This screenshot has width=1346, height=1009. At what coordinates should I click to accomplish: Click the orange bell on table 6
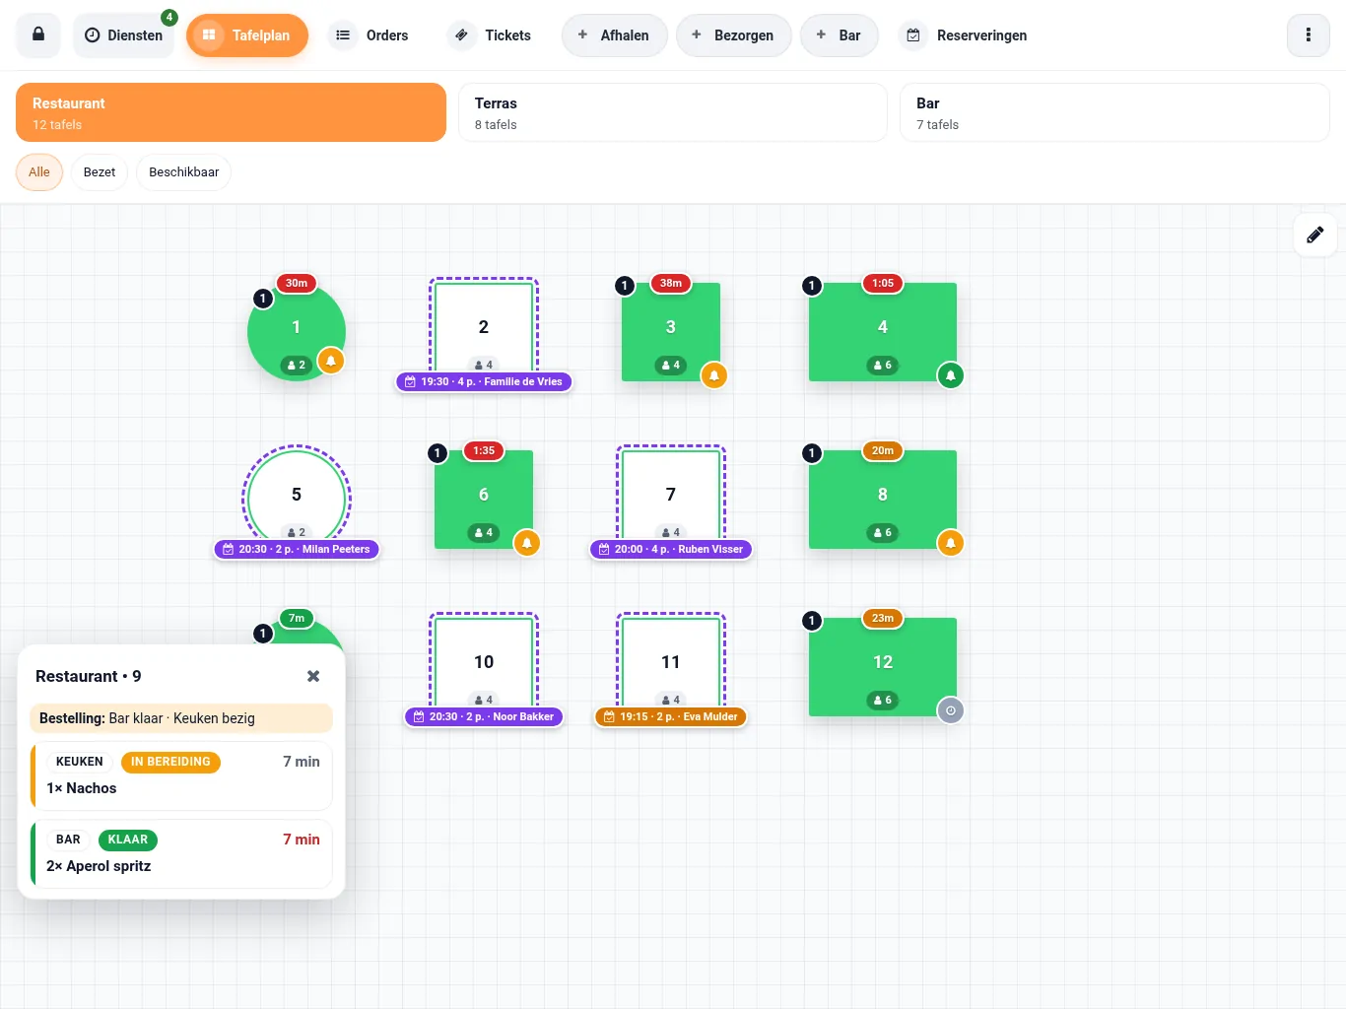527,543
